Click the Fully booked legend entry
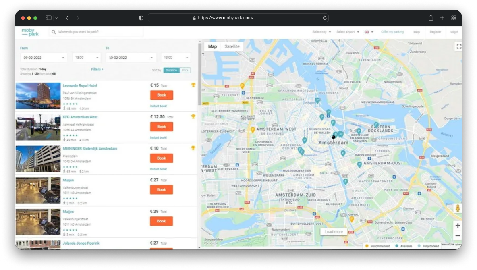Viewport: 477px width, 270px height. 428,246
